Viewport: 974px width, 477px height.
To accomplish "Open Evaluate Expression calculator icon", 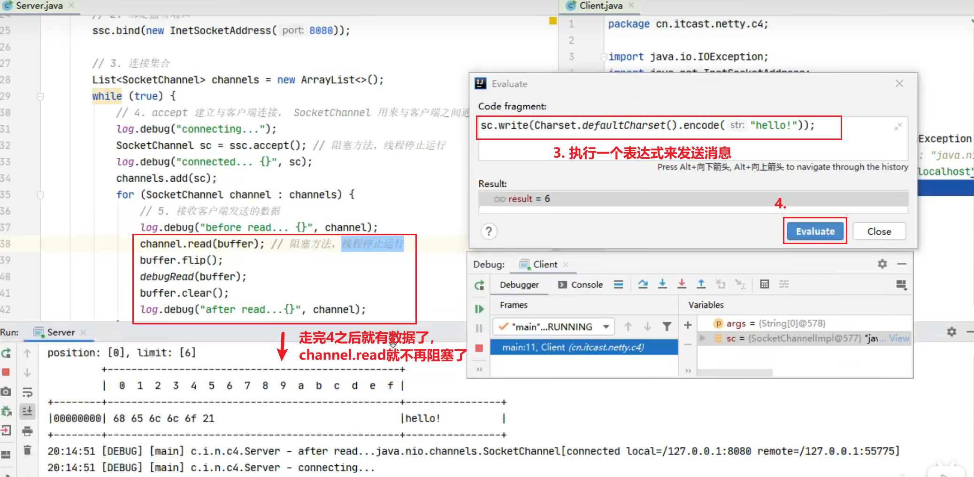I will click(764, 284).
